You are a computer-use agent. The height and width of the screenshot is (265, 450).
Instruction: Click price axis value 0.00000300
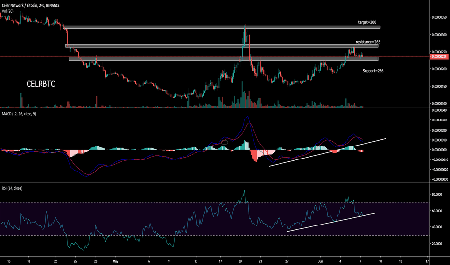pyautogui.click(x=439, y=35)
